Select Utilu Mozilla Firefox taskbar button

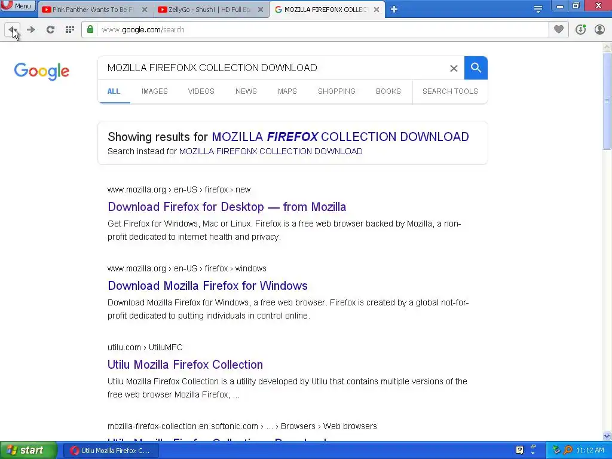point(111,451)
